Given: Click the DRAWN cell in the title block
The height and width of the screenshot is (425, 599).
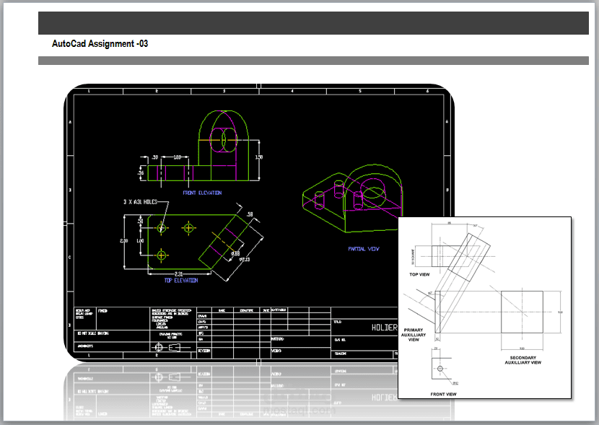Looking at the screenshot, I should tap(204, 317).
